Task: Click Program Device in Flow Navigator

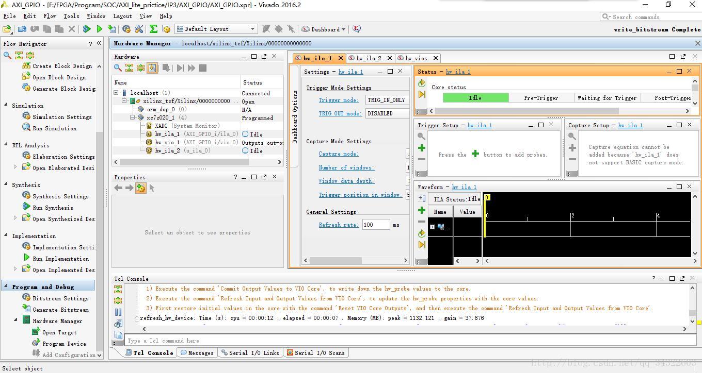Action: (64, 344)
